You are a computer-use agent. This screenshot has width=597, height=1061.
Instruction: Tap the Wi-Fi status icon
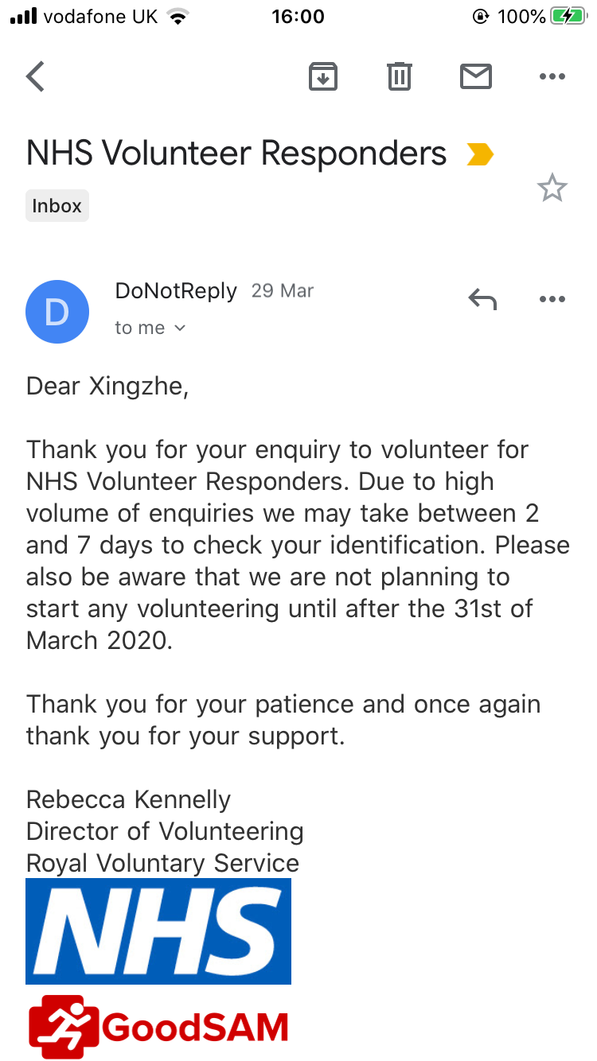click(x=178, y=17)
